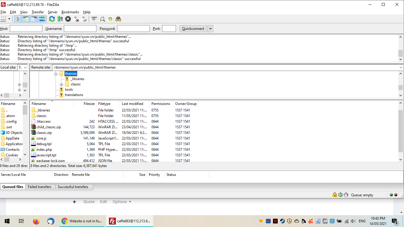
Task: Open the directory listing filters dialog
Action: 94,19
